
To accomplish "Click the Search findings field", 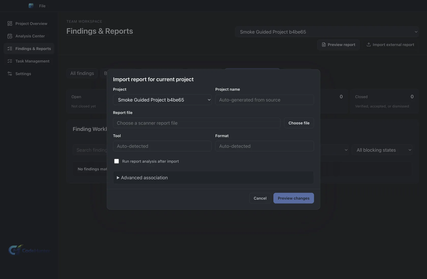I will click(90, 150).
